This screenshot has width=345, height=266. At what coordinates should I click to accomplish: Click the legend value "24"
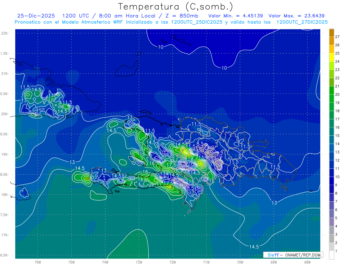[337, 61]
